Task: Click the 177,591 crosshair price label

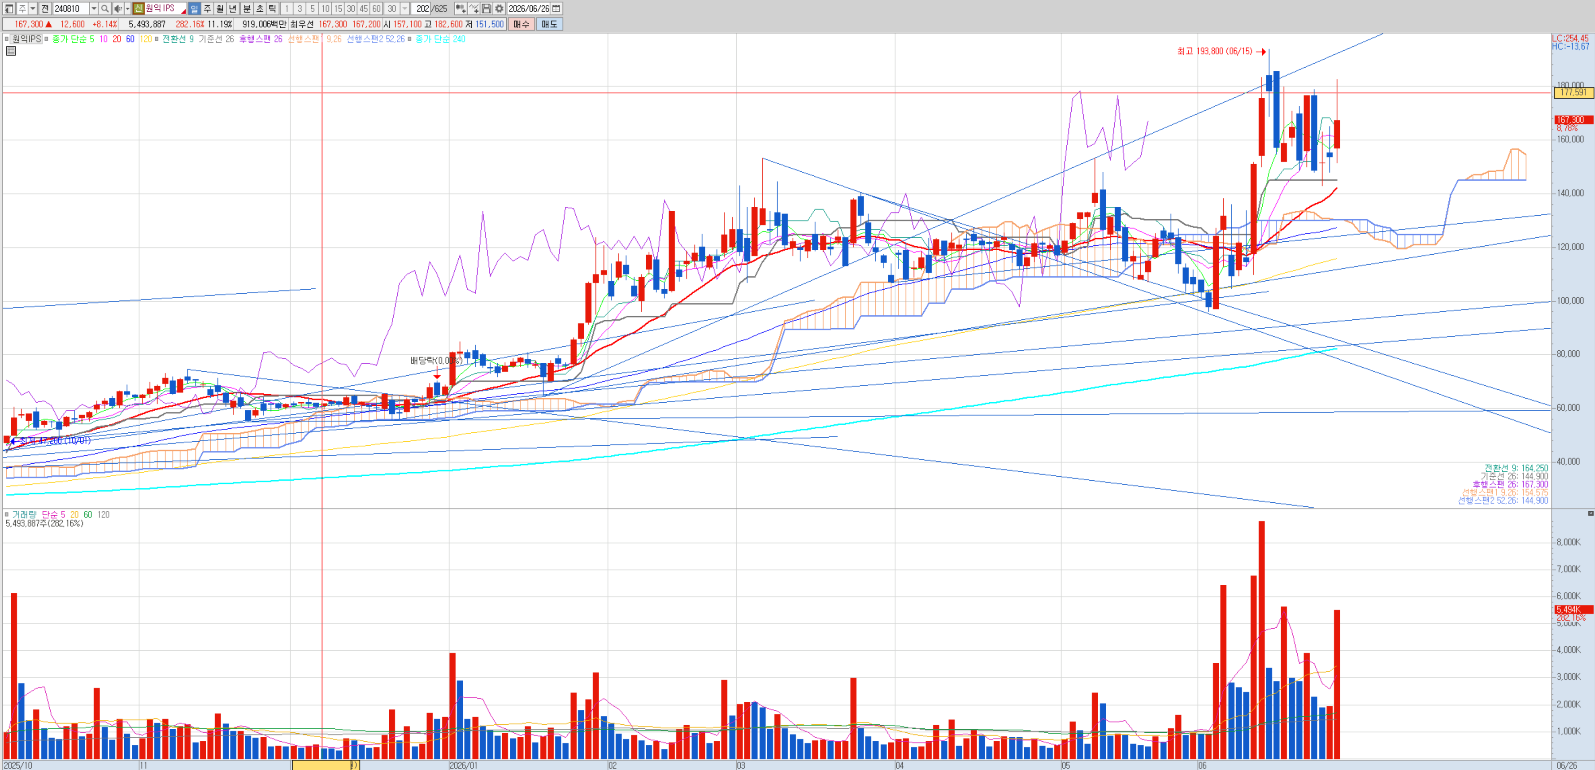Action: pos(1573,92)
